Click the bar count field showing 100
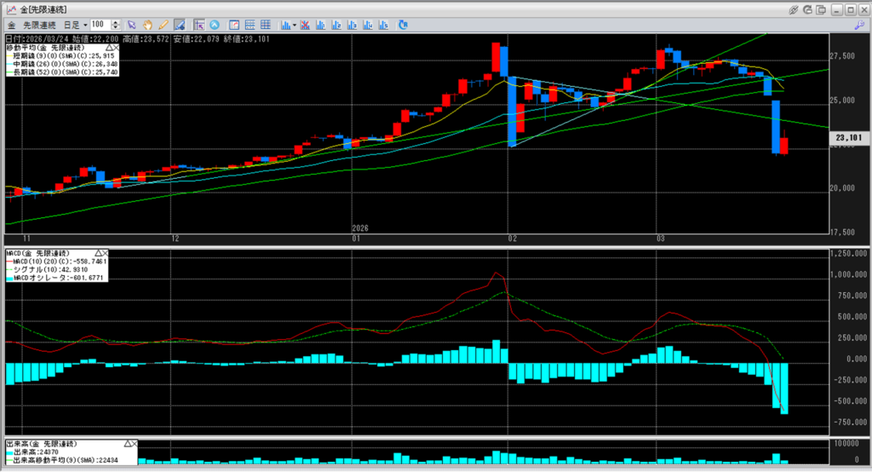The image size is (872, 472). (x=100, y=25)
